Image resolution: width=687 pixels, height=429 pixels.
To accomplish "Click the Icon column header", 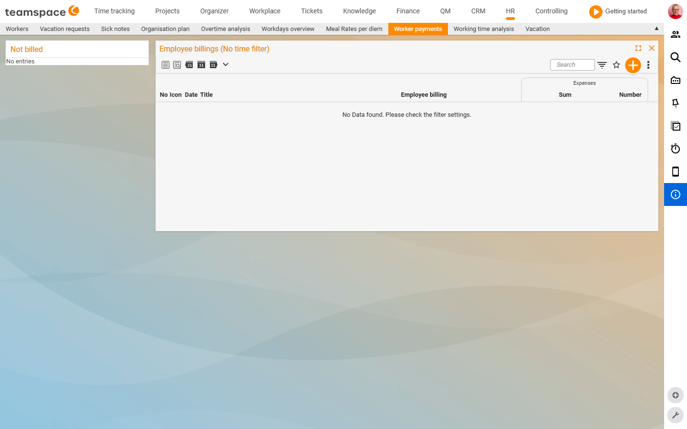I will [x=176, y=94].
